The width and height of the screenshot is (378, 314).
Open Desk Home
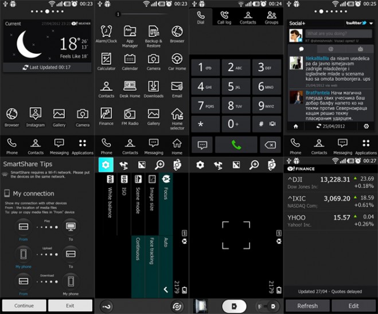pyautogui.click(x=130, y=89)
